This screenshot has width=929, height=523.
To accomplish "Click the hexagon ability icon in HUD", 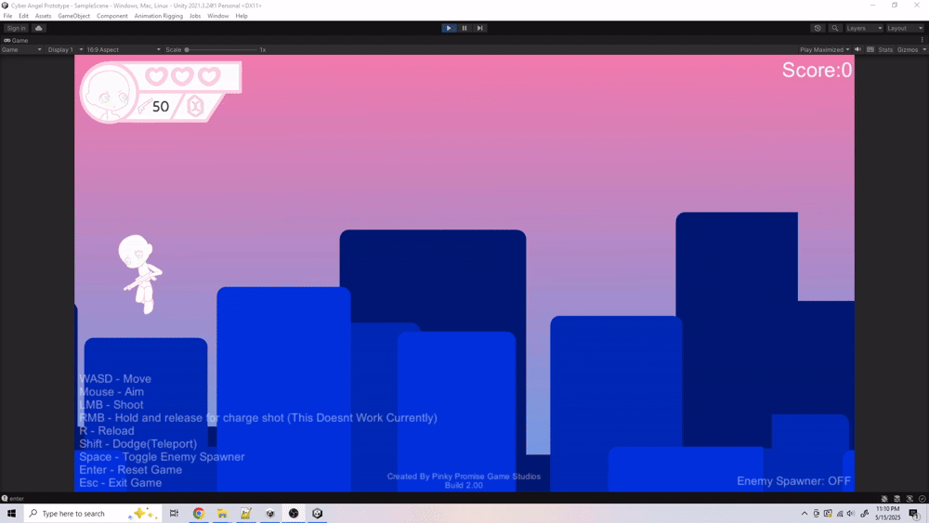I will pyautogui.click(x=195, y=106).
